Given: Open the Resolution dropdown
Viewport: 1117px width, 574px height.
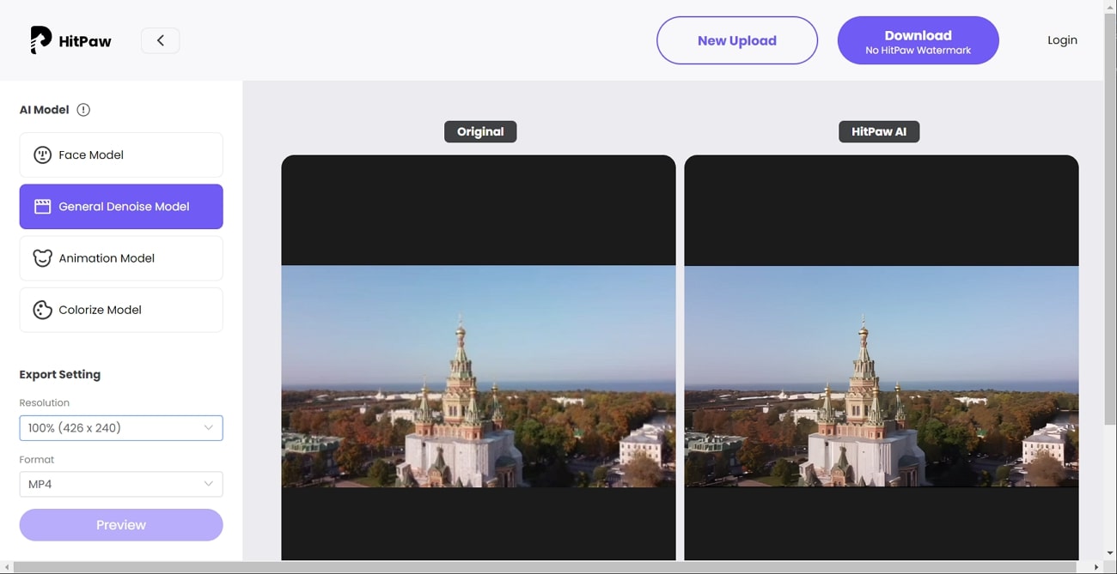Looking at the screenshot, I should click(x=120, y=427).
